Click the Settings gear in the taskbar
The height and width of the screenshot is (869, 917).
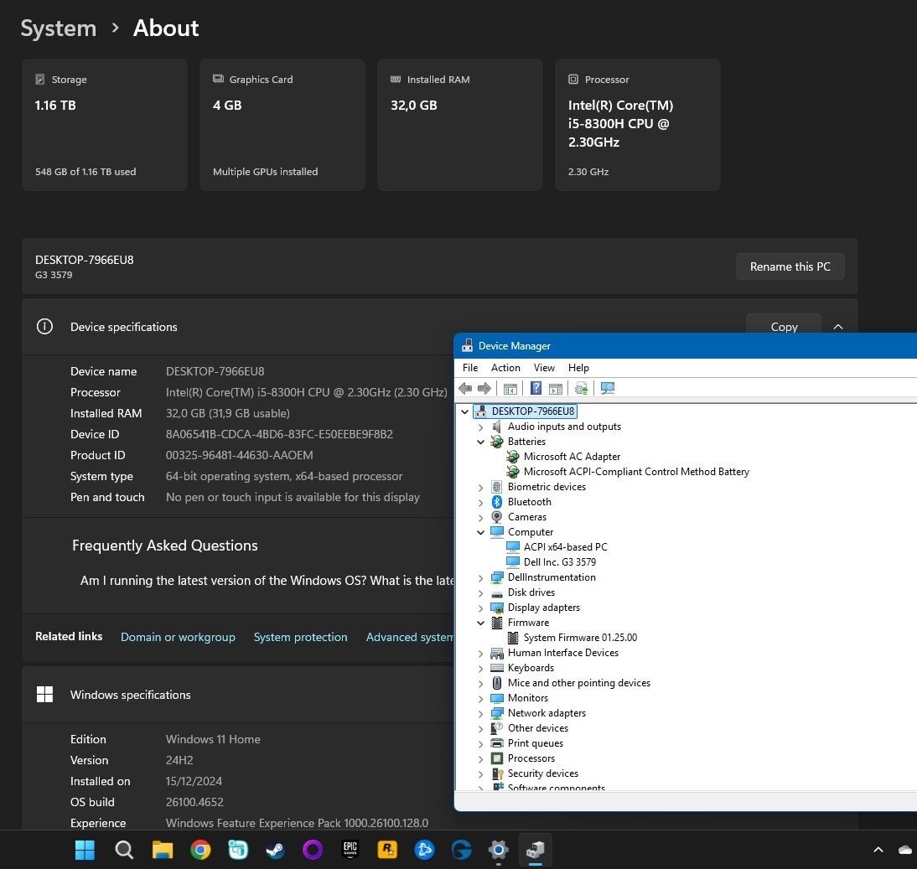[x=498, y=850]
